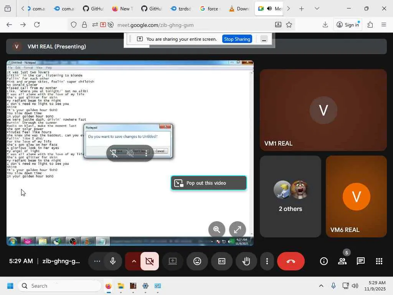Send a reaction with emoji button

click(197, 261)
